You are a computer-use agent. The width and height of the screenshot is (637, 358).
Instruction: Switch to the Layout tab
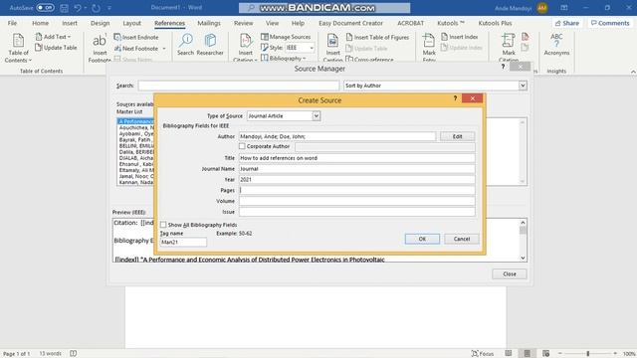131,23
